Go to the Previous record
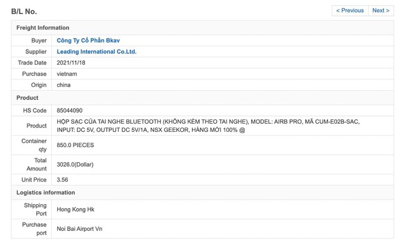This screenshot has height=246, width=406. click(x=350, y=11)
